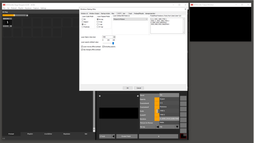Select the Fill layer scale mode radio
This screenshot has height=143, width=254.
(x=83, y=19)
